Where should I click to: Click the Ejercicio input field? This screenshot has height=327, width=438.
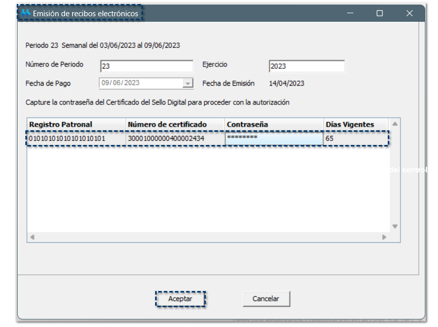(x=306, y=66)
